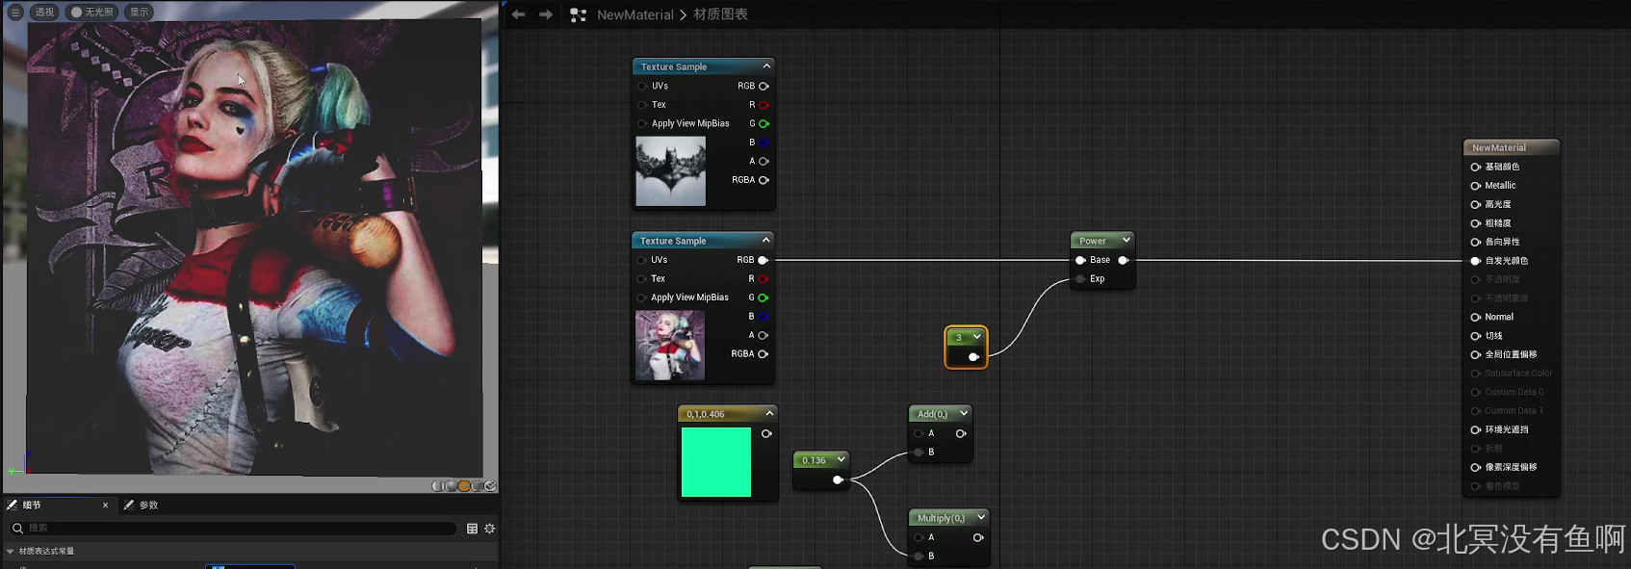This screenshot has width=1631, height=569.
Task: Click the 自发光颜色 emissive color pin
Action: [1475, 261]
